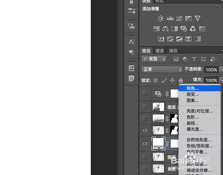Filter layers by pixel layers icon
The height and width of the screenshot is (175, 223).
176,59
